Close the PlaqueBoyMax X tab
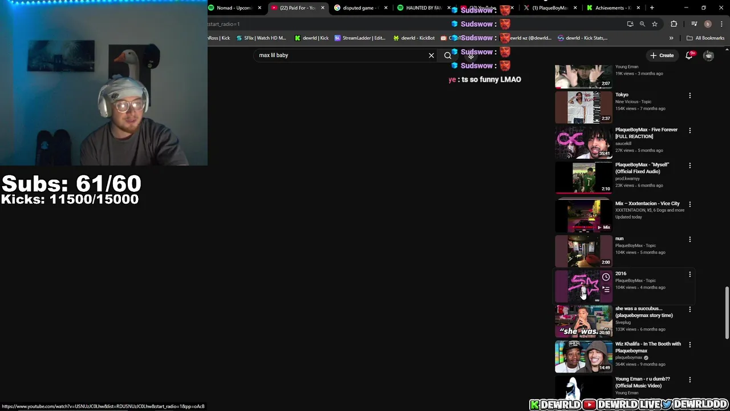 tap(575, 8)
